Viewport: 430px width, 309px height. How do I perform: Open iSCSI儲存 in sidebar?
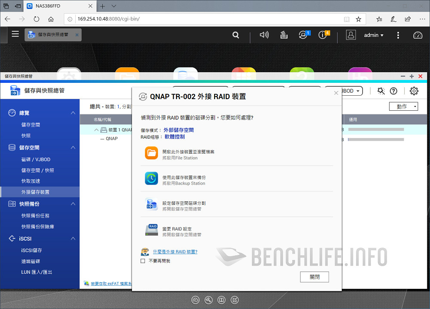(x=31, y=250)
